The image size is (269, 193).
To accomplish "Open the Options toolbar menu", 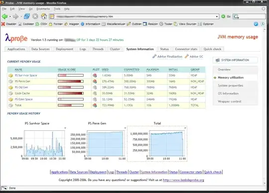I will (x=206, y=24).
